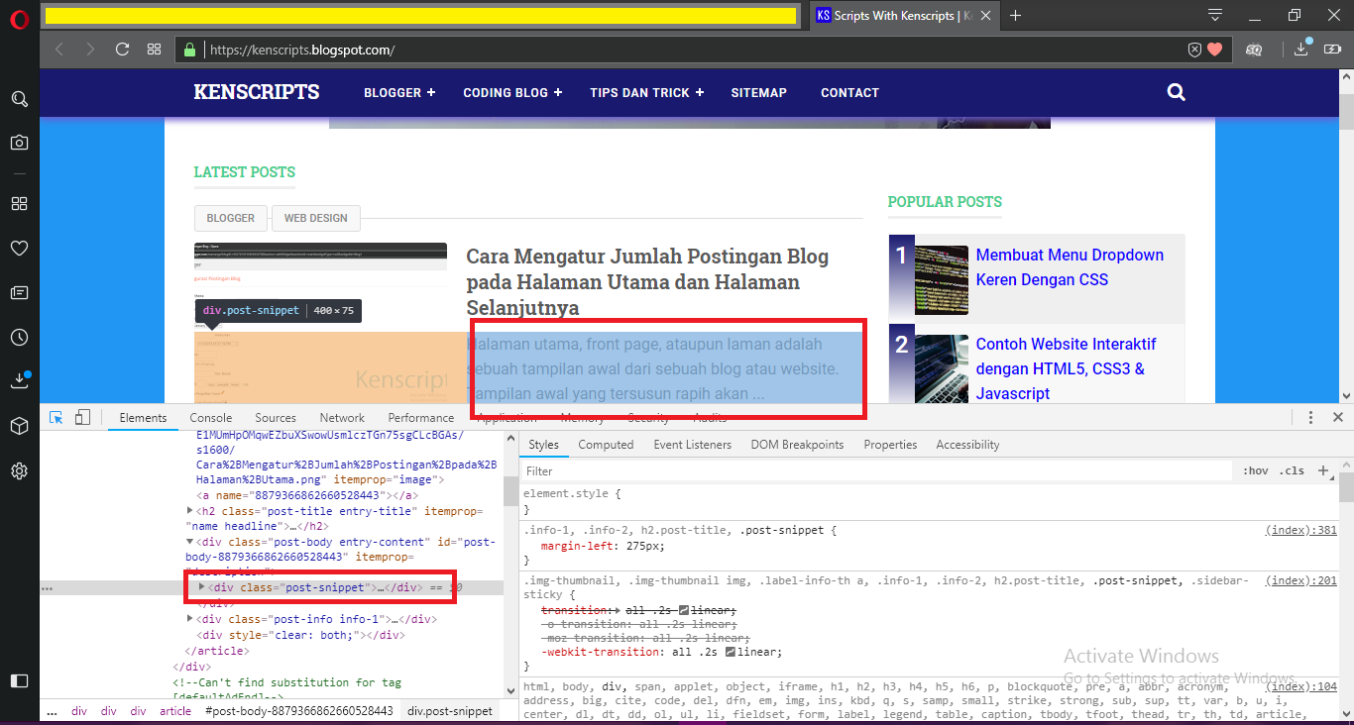Open the ad blocker shield in address bar
The height and width of the screenshot is (725, 1354).
(1194, 50)
